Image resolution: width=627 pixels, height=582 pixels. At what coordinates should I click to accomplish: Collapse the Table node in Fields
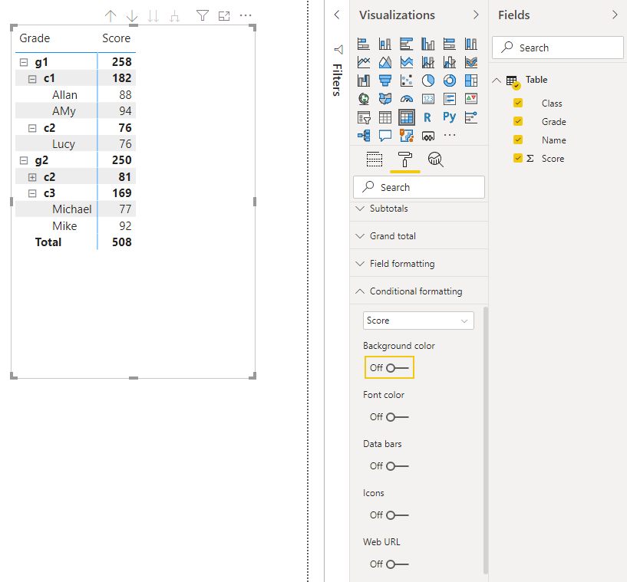pos(497,81)
